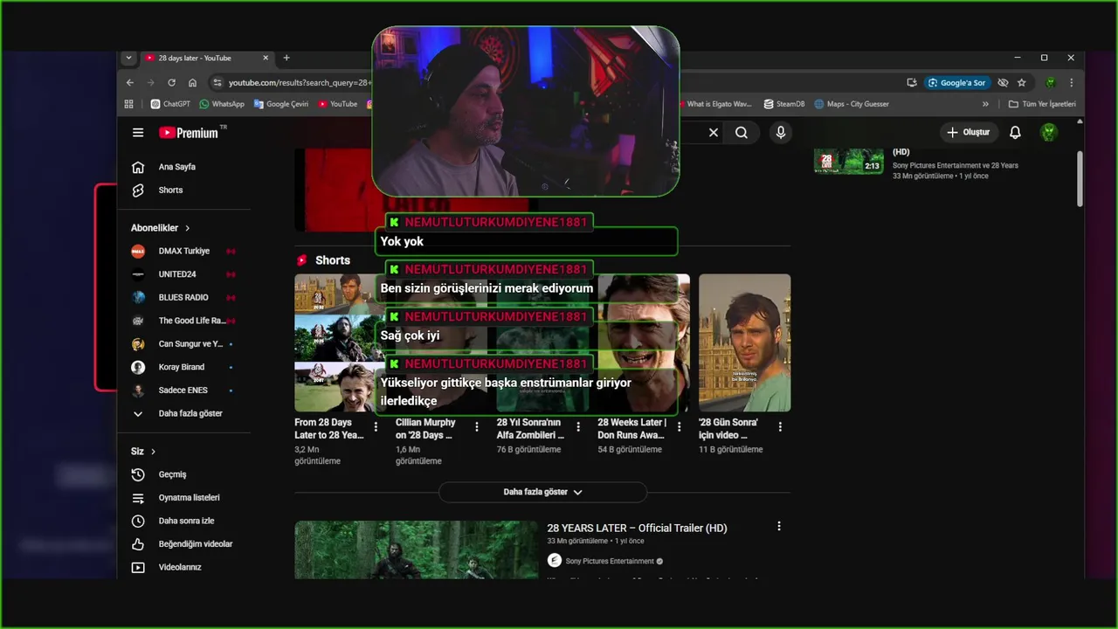Image resolution: width=1118 pixels, height=629 pixels.
Task: Open the YouTube bookmark
Action: (x=337, y=104)
